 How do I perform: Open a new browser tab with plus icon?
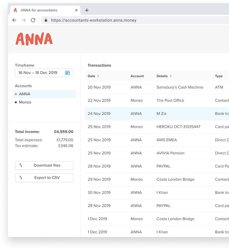point(87,10)
